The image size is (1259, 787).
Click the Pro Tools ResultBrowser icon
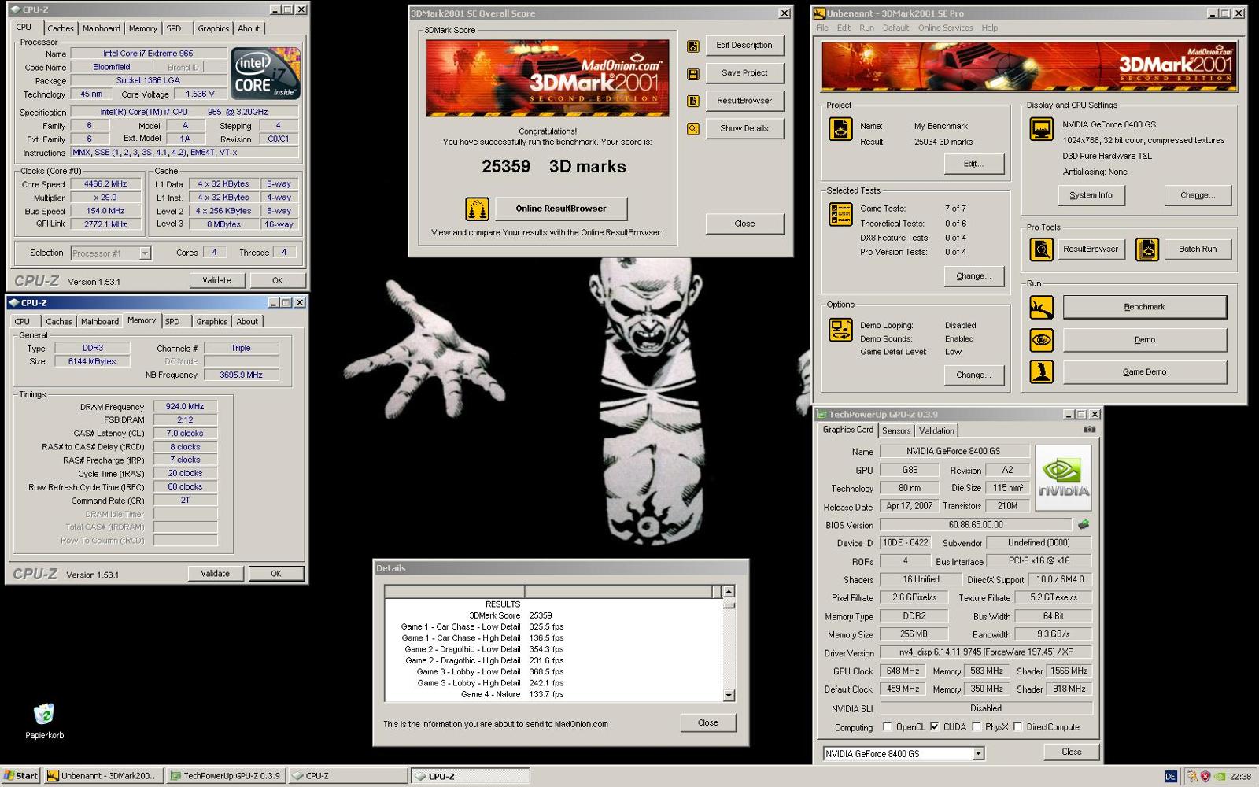coord(1042,249)
